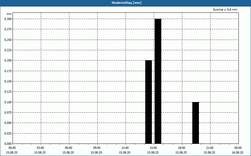Click the 03:00 time axis label

click(x=40, y=148)
